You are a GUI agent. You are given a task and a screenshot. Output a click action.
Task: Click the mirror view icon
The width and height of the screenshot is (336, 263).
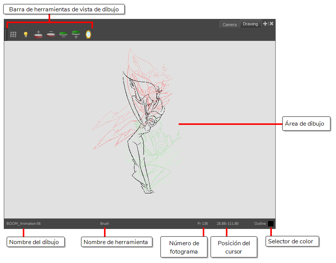point(88,34)
